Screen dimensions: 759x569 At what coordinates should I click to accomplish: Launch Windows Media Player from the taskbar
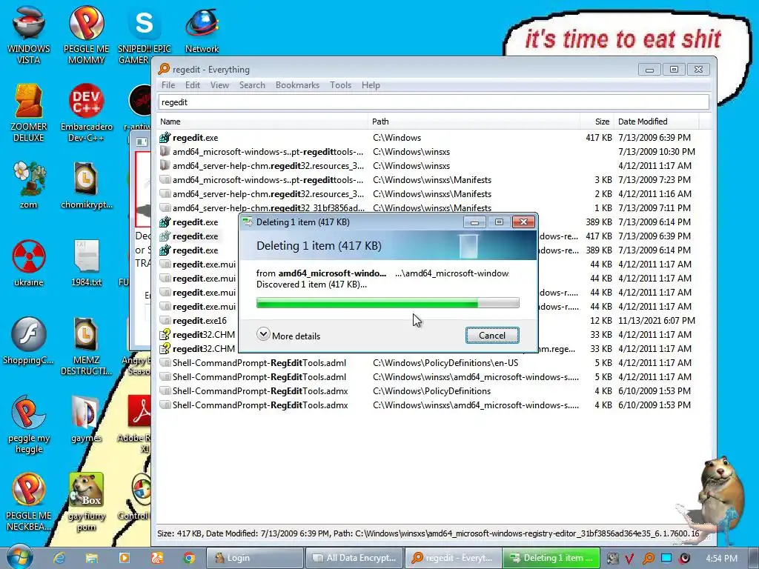pos(125,558)
